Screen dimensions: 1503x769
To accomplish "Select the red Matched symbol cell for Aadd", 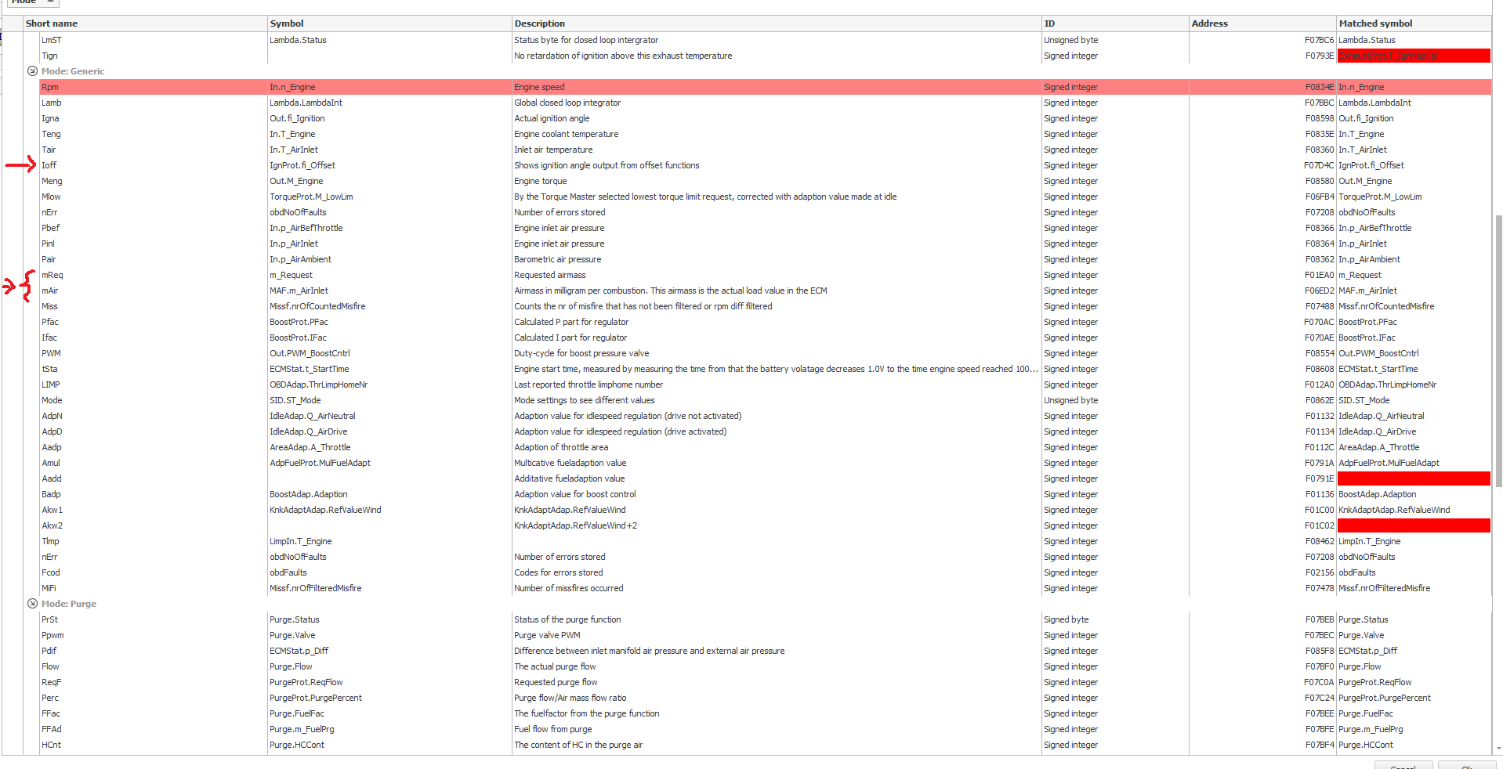I will [x=1414, y=478].
